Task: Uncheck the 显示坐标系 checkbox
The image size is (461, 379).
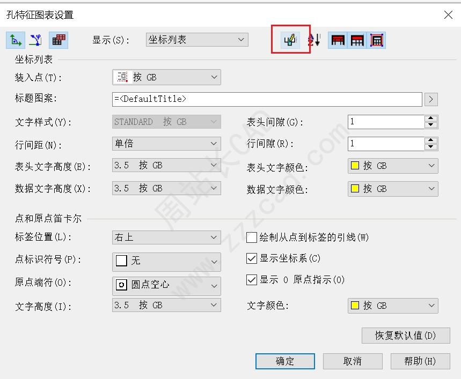Action: coord(251,258)
